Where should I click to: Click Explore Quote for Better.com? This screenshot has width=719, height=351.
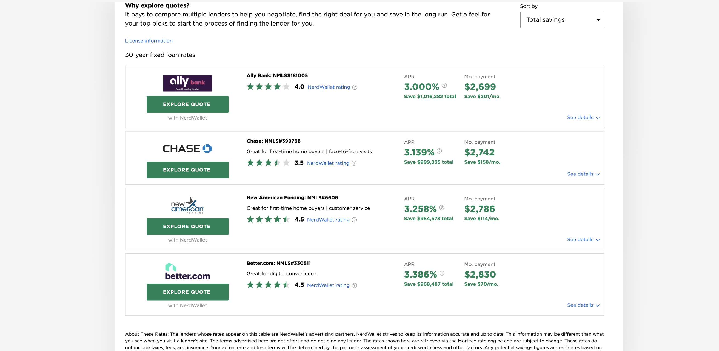(x=187, y=292)
